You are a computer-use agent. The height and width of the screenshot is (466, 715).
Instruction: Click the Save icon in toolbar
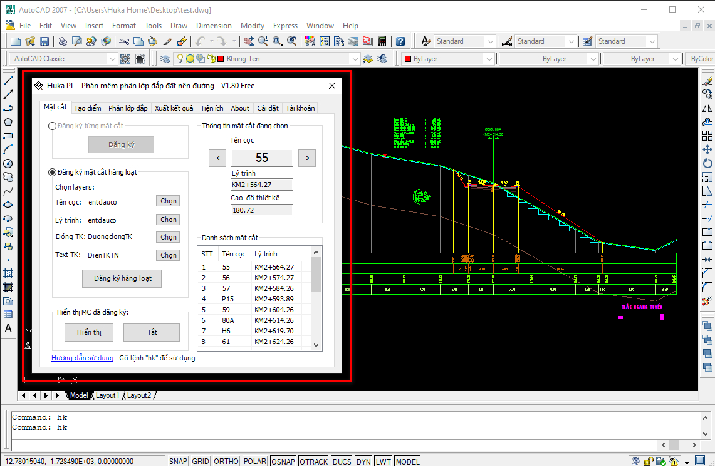click(x=44, y=41)
